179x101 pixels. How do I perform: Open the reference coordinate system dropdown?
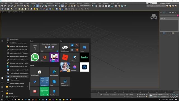coord(51,6)
